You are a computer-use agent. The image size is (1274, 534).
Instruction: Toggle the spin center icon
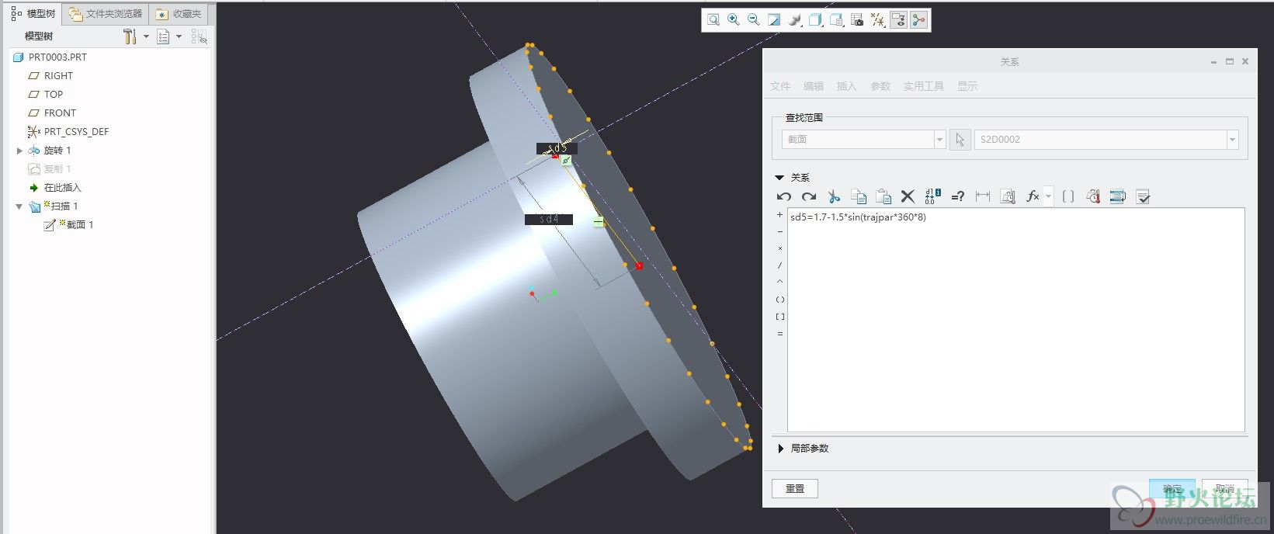tap(919, 20)
